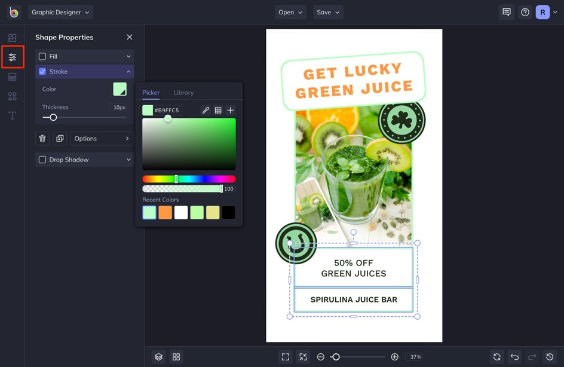Open the color grid palette icon
This screenshot has height=367, width=564.
[x=218, y=110]
